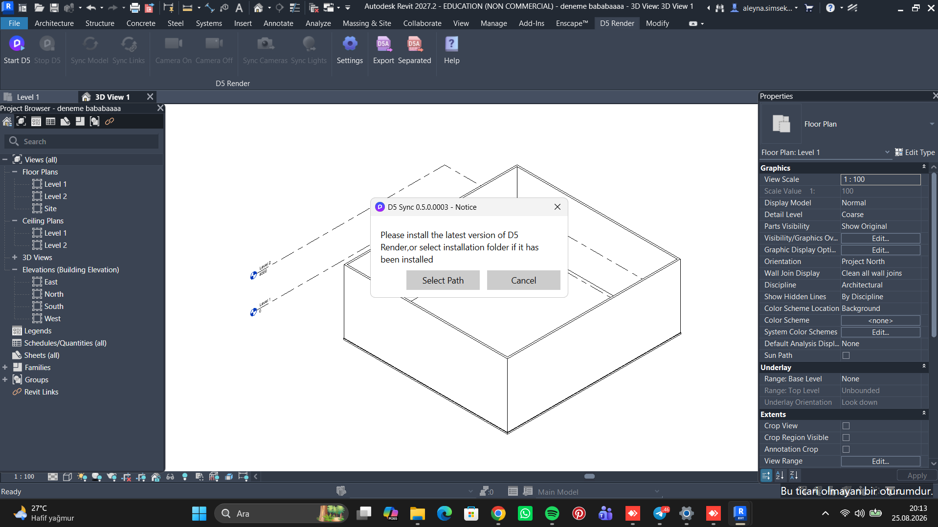This screenshot has width=938, height=527.
Task: Open Spotify from the taskbar
Action: click(552, 513)
